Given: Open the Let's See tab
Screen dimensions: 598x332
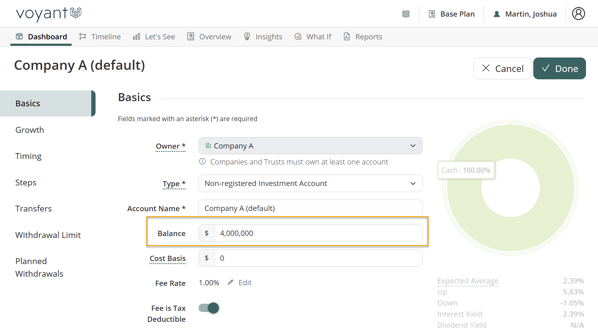Looking at the screenshot, I should pyautogui.click(x=154, y=37).
